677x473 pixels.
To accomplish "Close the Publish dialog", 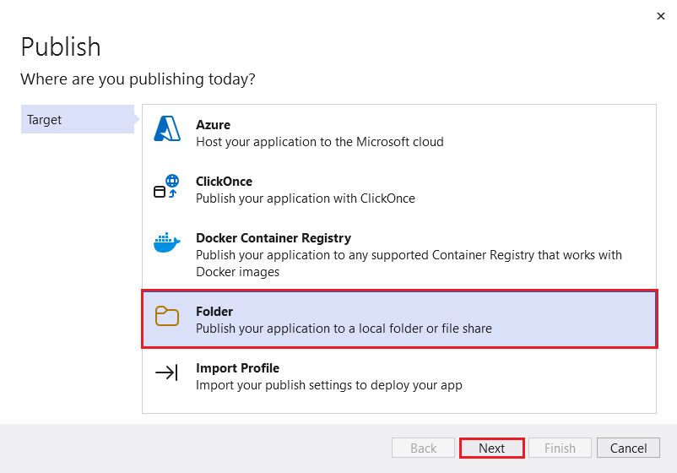I will [661, 16].
